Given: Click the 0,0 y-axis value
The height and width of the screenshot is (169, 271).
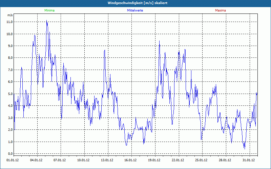Looking at the screenshot, I should [10, 154].
